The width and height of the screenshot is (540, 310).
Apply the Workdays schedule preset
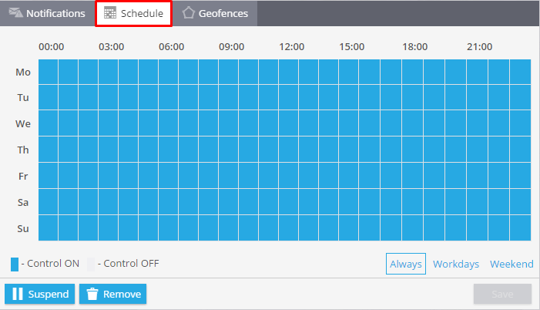456,264
